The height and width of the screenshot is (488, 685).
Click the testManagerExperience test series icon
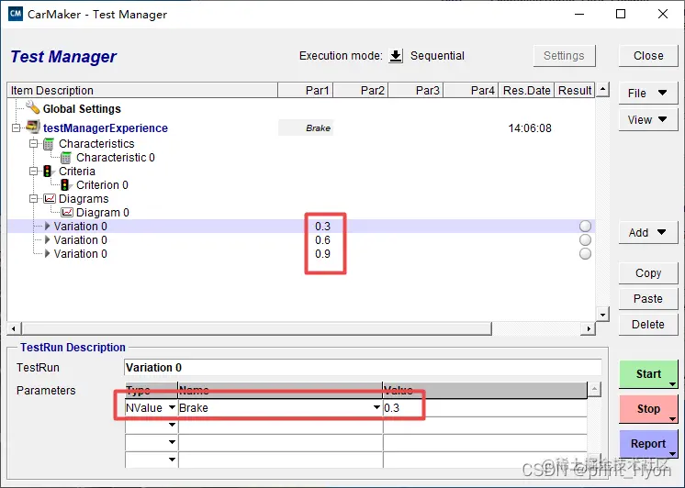pyautogui.click(x=33, y=128)
